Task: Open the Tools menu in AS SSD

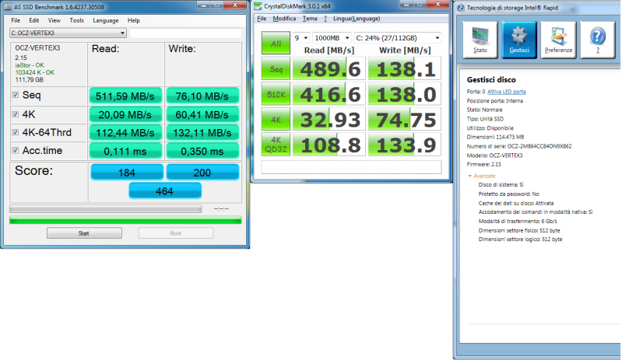Action: point(76,20)
